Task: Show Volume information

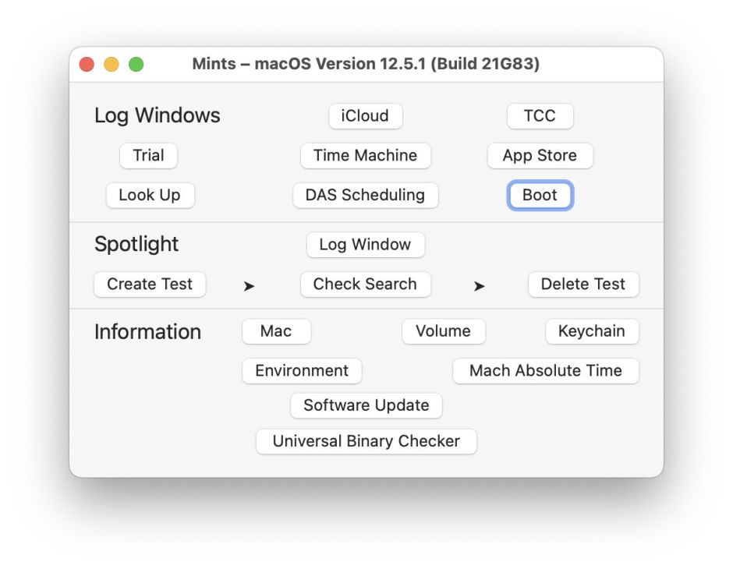Action: pos(443,331)
